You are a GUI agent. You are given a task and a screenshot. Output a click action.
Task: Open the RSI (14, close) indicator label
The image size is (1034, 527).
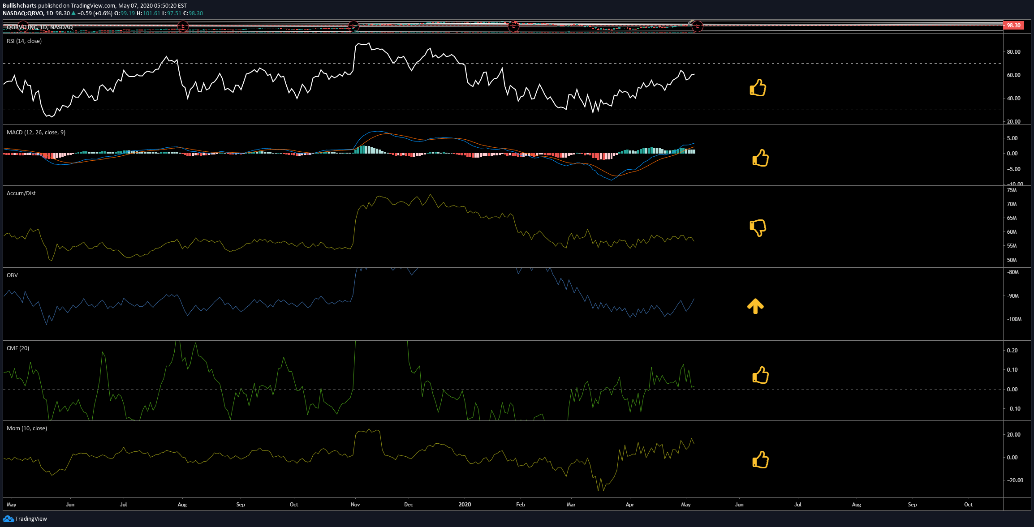pos(24,41)
